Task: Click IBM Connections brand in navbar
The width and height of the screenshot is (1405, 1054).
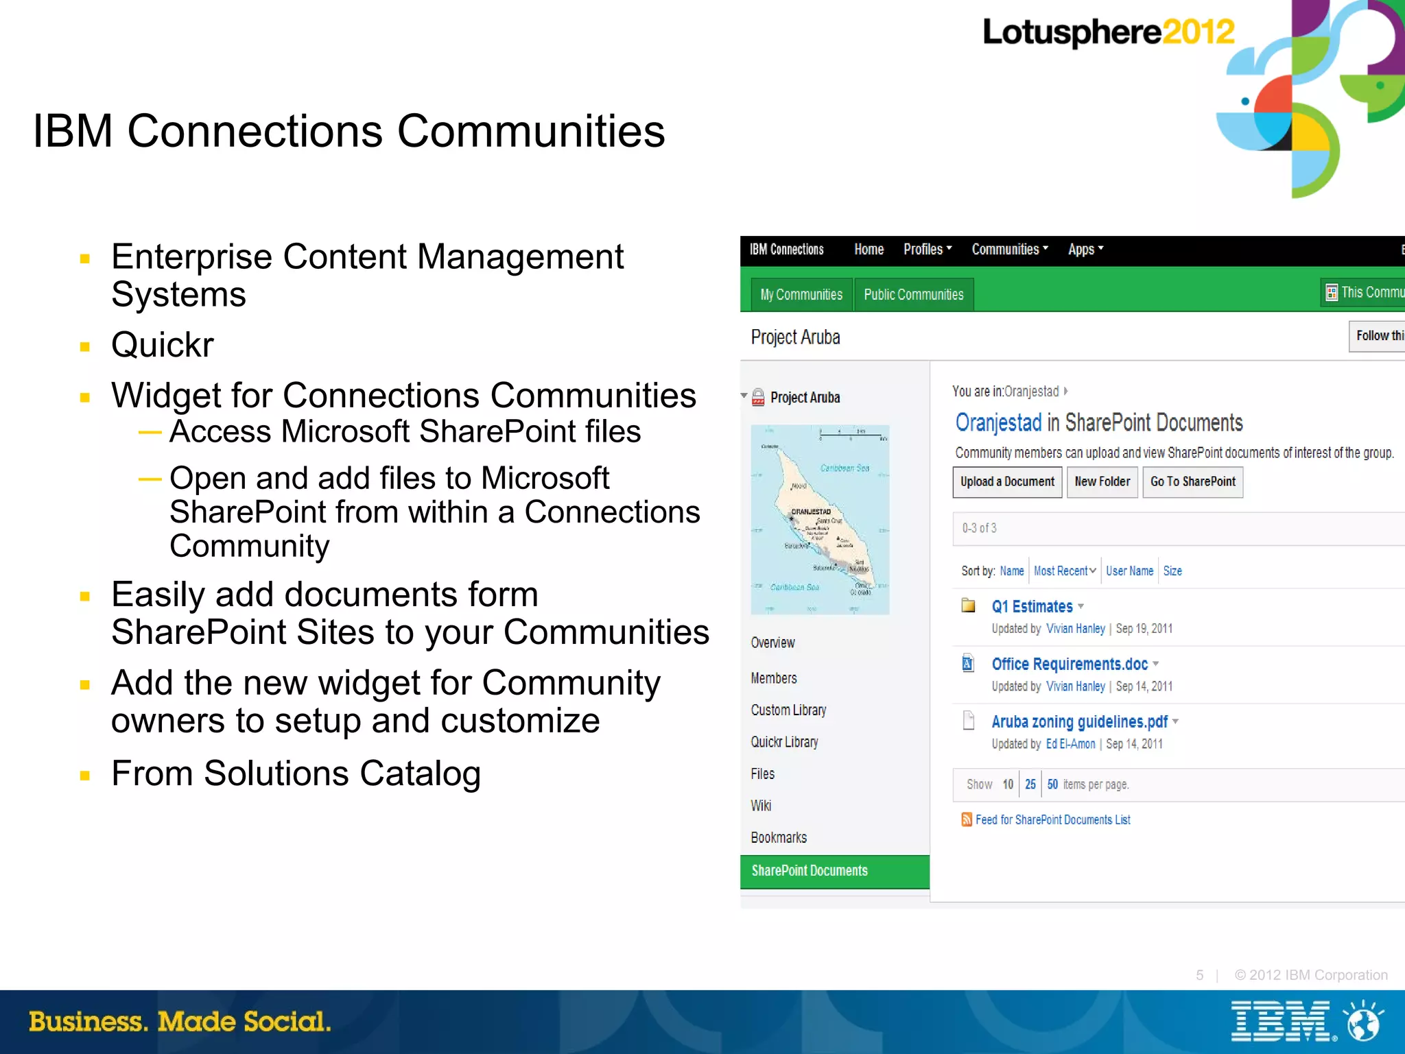Action: (786, 250)
